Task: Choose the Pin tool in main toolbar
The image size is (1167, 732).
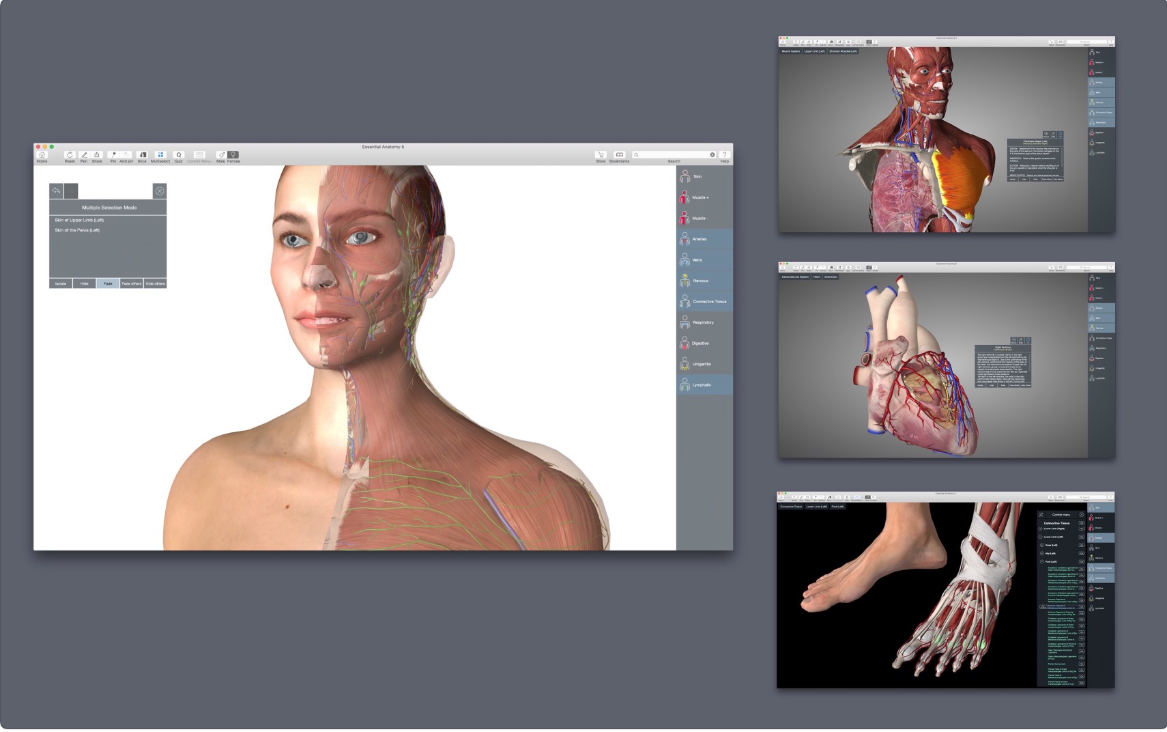Action: tap(113, 156)
